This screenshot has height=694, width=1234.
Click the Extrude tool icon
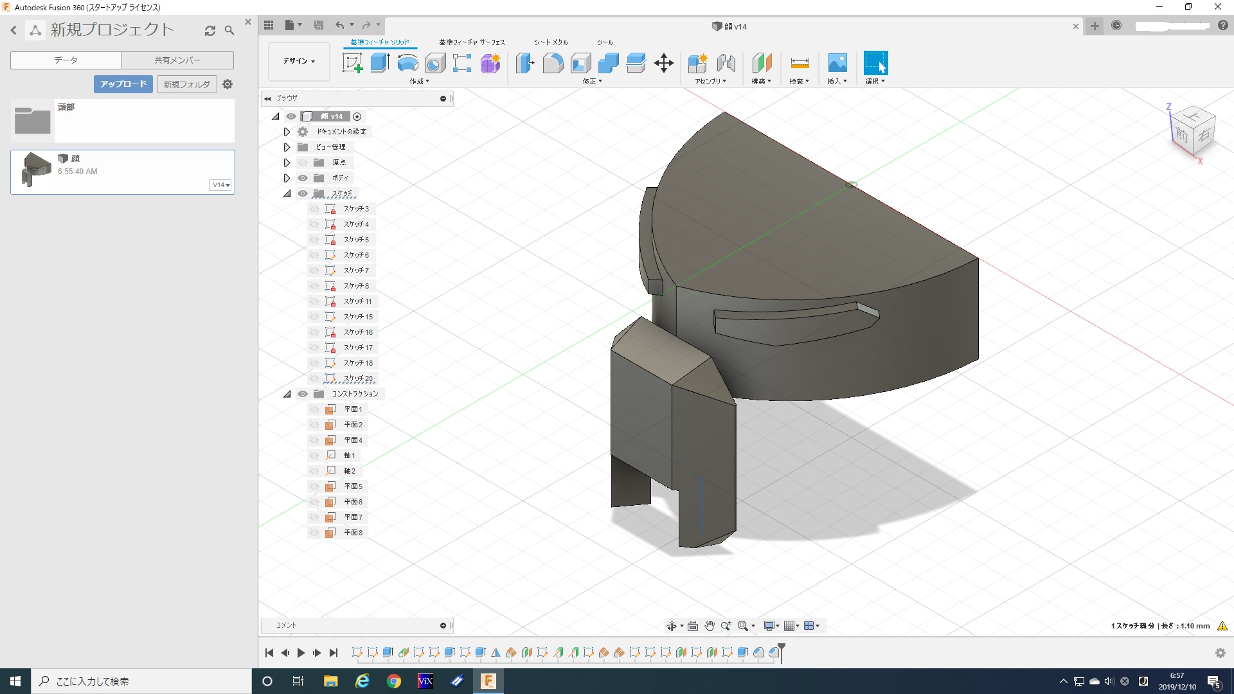click(x=380, y=63)
